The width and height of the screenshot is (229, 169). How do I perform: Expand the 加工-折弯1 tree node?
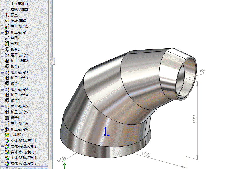coord(2,32)
